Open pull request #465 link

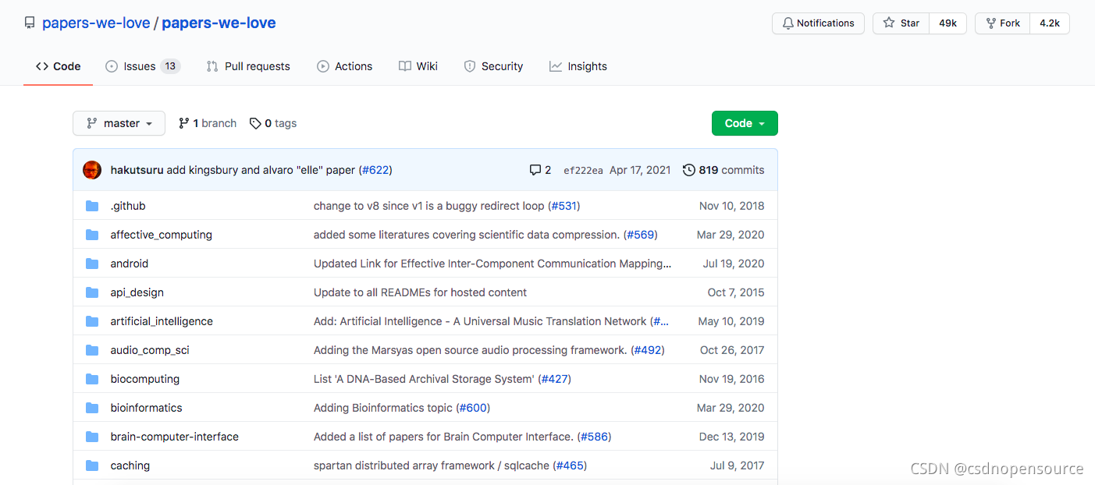point(571,466)
